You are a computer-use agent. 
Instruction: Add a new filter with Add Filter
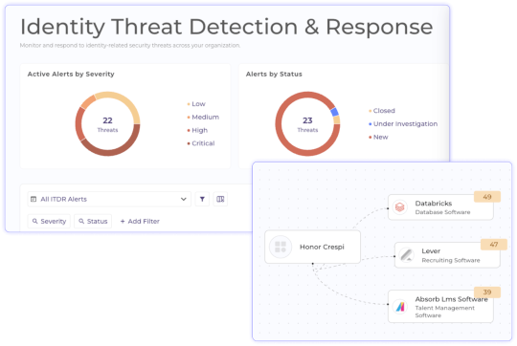(x=140, y=221)
